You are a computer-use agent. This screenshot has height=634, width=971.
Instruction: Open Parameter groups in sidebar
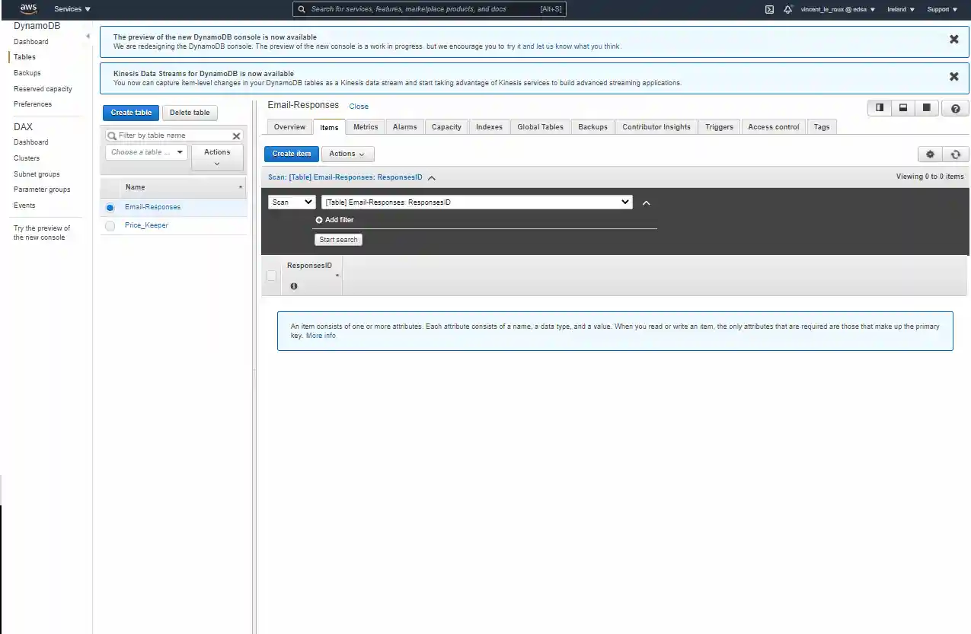pos(42,190)
